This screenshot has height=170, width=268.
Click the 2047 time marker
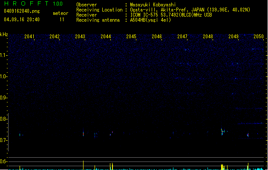coord(182,37)
